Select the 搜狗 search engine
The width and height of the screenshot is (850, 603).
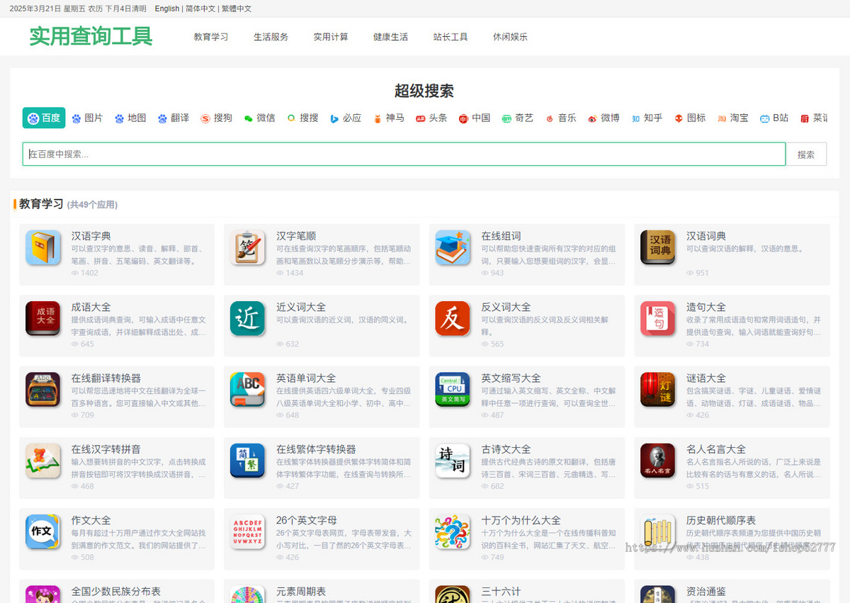click(x=216, y=118)
